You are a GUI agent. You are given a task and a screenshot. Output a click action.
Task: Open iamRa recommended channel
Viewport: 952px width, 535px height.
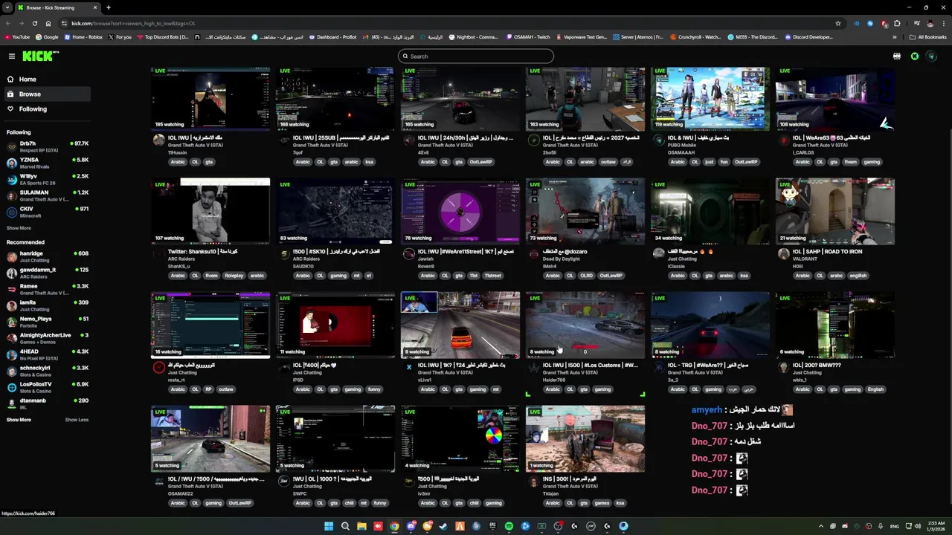[46, 305]
